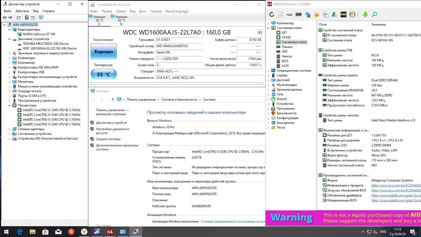Click the AIDA64 memory module toolbar icon
This screenshot has width=421, height=237.
[298, 14]
